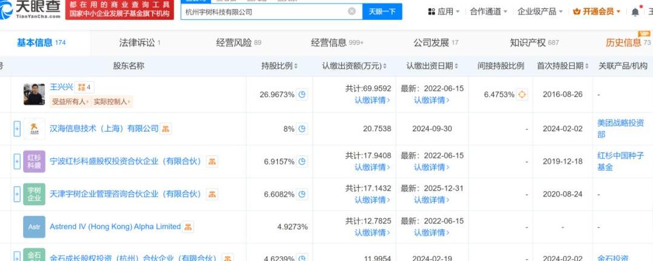The image size is (653, 261).
Task: Open 汉海信息技术（上海）有限公司 link
Action: pyautogui.click(x=104, y=129)
